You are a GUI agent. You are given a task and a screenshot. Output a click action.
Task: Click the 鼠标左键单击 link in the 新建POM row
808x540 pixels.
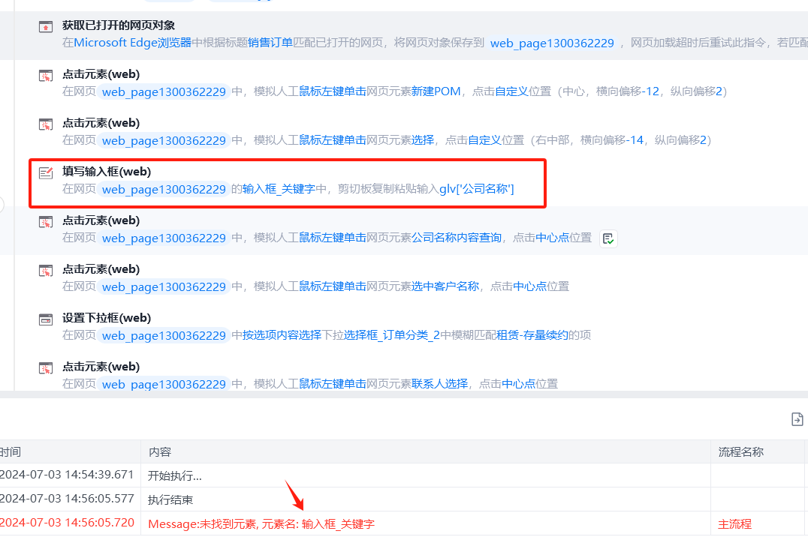[x=333, y=91]
